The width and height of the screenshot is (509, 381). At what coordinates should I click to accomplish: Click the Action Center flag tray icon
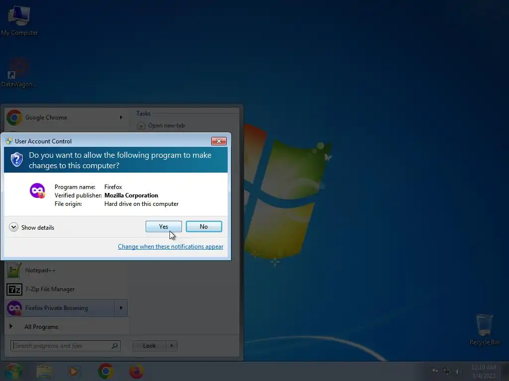coord(434,371)
